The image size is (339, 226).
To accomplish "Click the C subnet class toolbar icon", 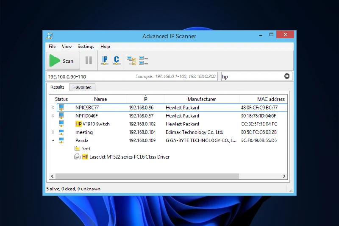I will click(117, 60).
